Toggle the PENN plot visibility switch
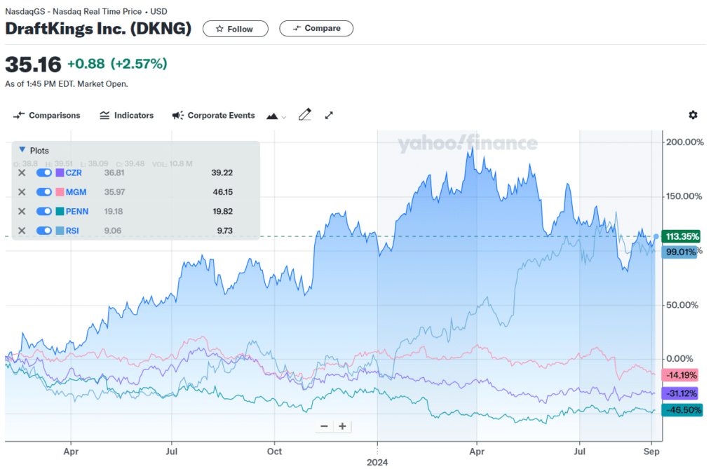Screen dimensions: 718x469 click(44, 211)
